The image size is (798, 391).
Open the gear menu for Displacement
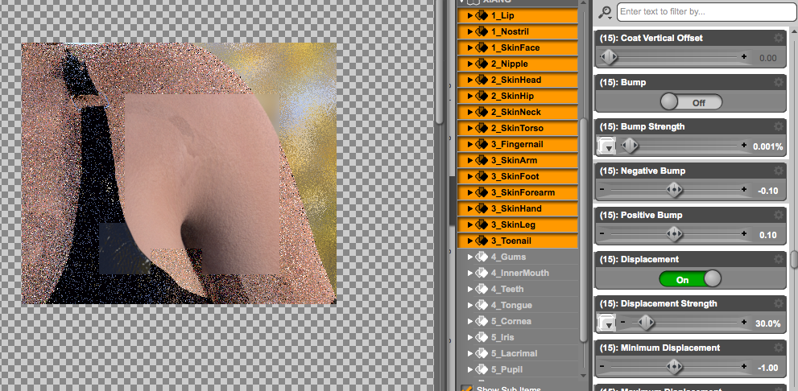[778, 259]
